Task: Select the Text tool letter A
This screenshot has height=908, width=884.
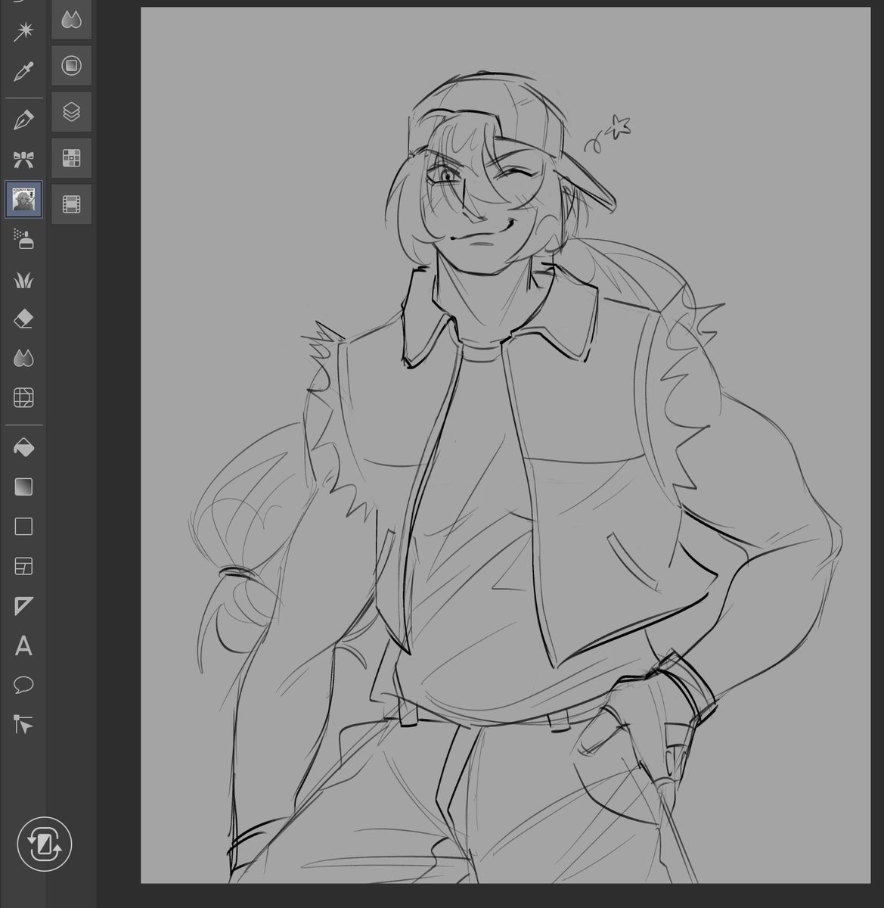Action: (x=23, y=646)
